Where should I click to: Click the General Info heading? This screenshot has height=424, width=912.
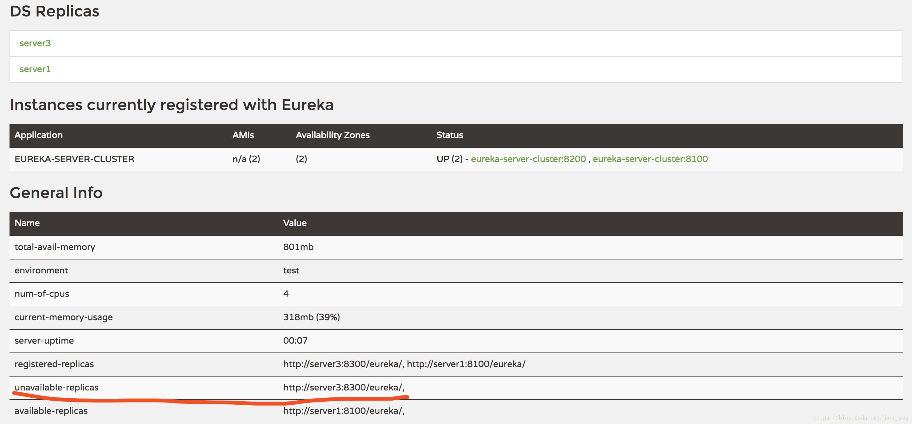(x=56, y=193)
